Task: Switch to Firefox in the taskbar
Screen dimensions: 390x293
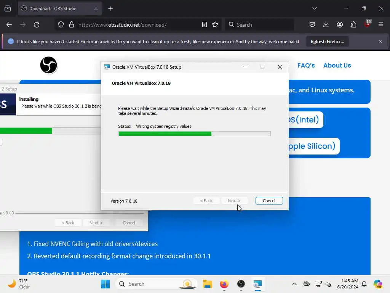Action: [224, 284]
